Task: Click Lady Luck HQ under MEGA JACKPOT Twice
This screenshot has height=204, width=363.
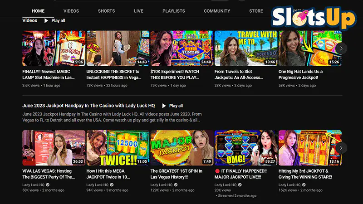Action: point(97,185)
